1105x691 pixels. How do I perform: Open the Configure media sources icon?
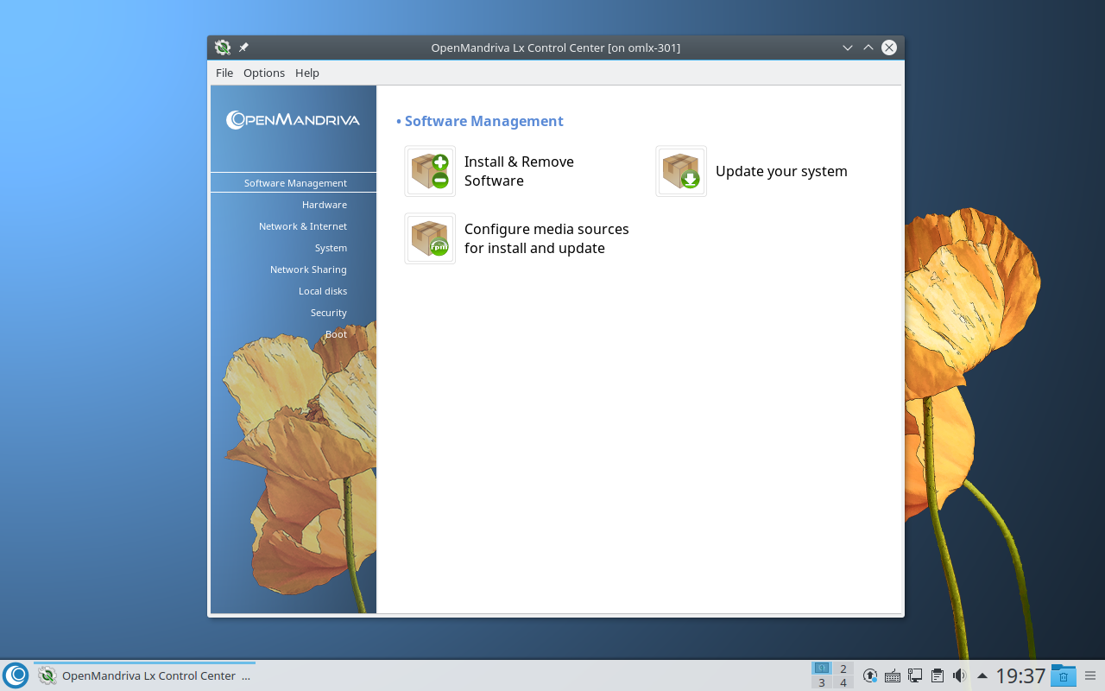[430, 238]
